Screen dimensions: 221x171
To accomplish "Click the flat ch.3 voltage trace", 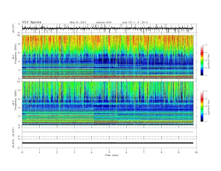I will [x=107, y=132].
